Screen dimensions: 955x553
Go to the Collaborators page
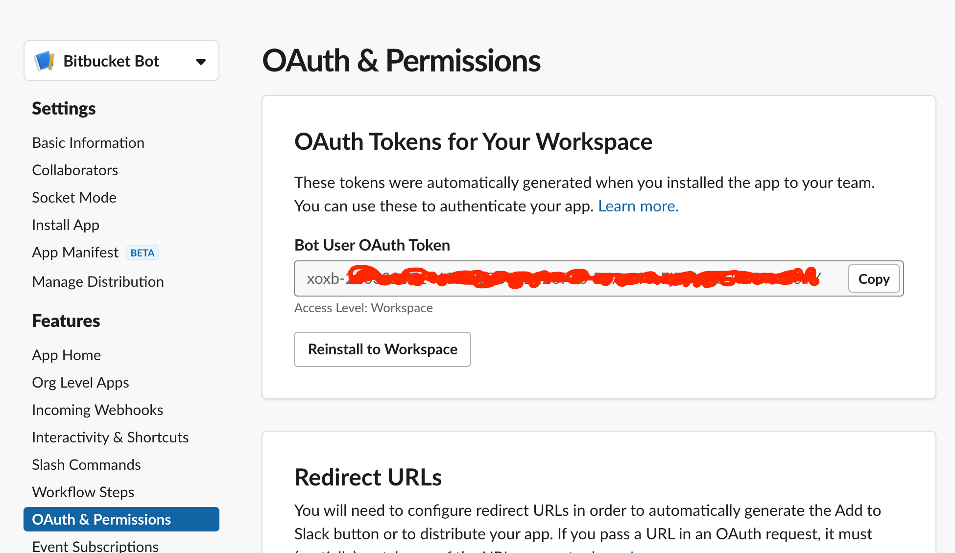point(75,170)
